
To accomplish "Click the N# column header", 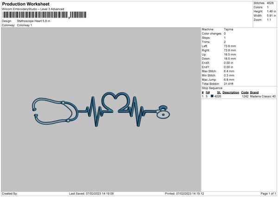I will click(208, 92).
